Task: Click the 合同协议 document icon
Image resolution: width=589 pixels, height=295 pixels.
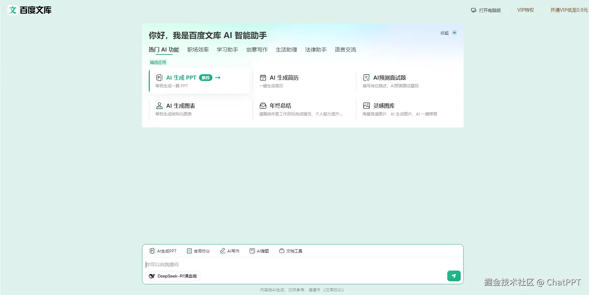Action: pyautogui.click(x=189, y=251)
